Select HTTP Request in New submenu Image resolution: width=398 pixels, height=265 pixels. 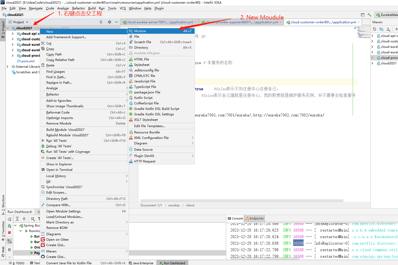(161, 161)
